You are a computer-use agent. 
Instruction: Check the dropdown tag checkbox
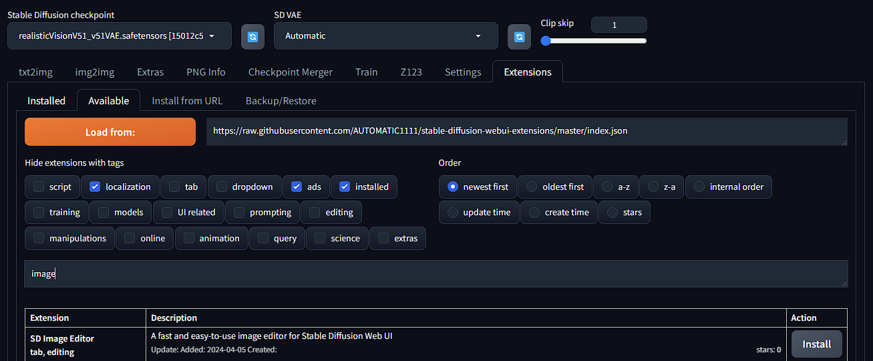222,187
